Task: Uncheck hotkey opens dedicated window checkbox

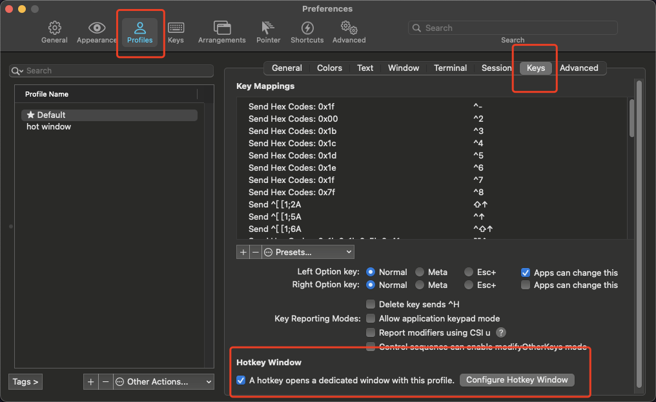Action: click(241, 380)
